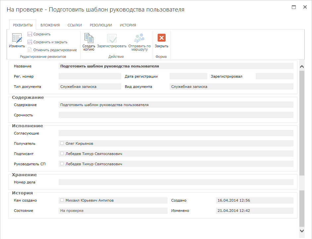Open the Резолюции tab
Screen dimensions: 312x239
(x=101, y=25)
